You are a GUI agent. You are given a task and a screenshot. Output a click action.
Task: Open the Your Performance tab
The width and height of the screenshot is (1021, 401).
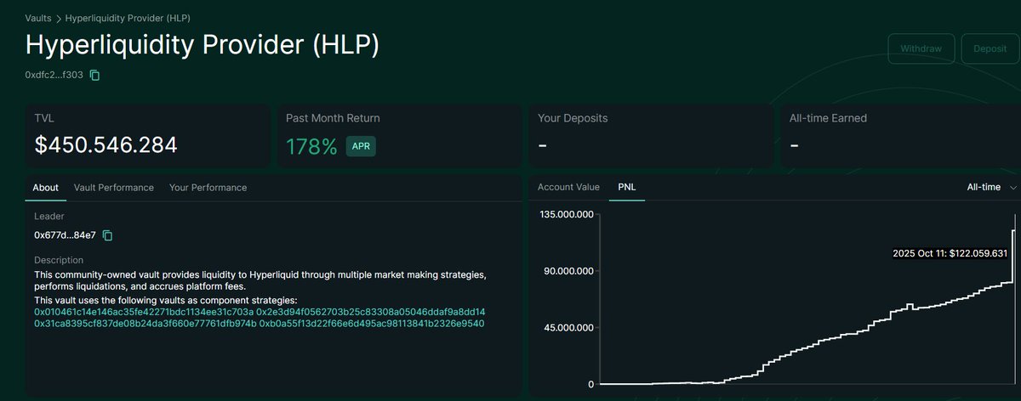coord(208,188)
